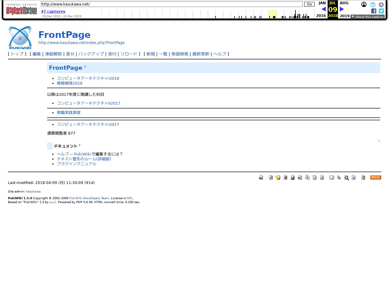Open the 情報倫理2018 link
Image resolution: width=389 pixels, height=291 pixels.
[70, 83]
